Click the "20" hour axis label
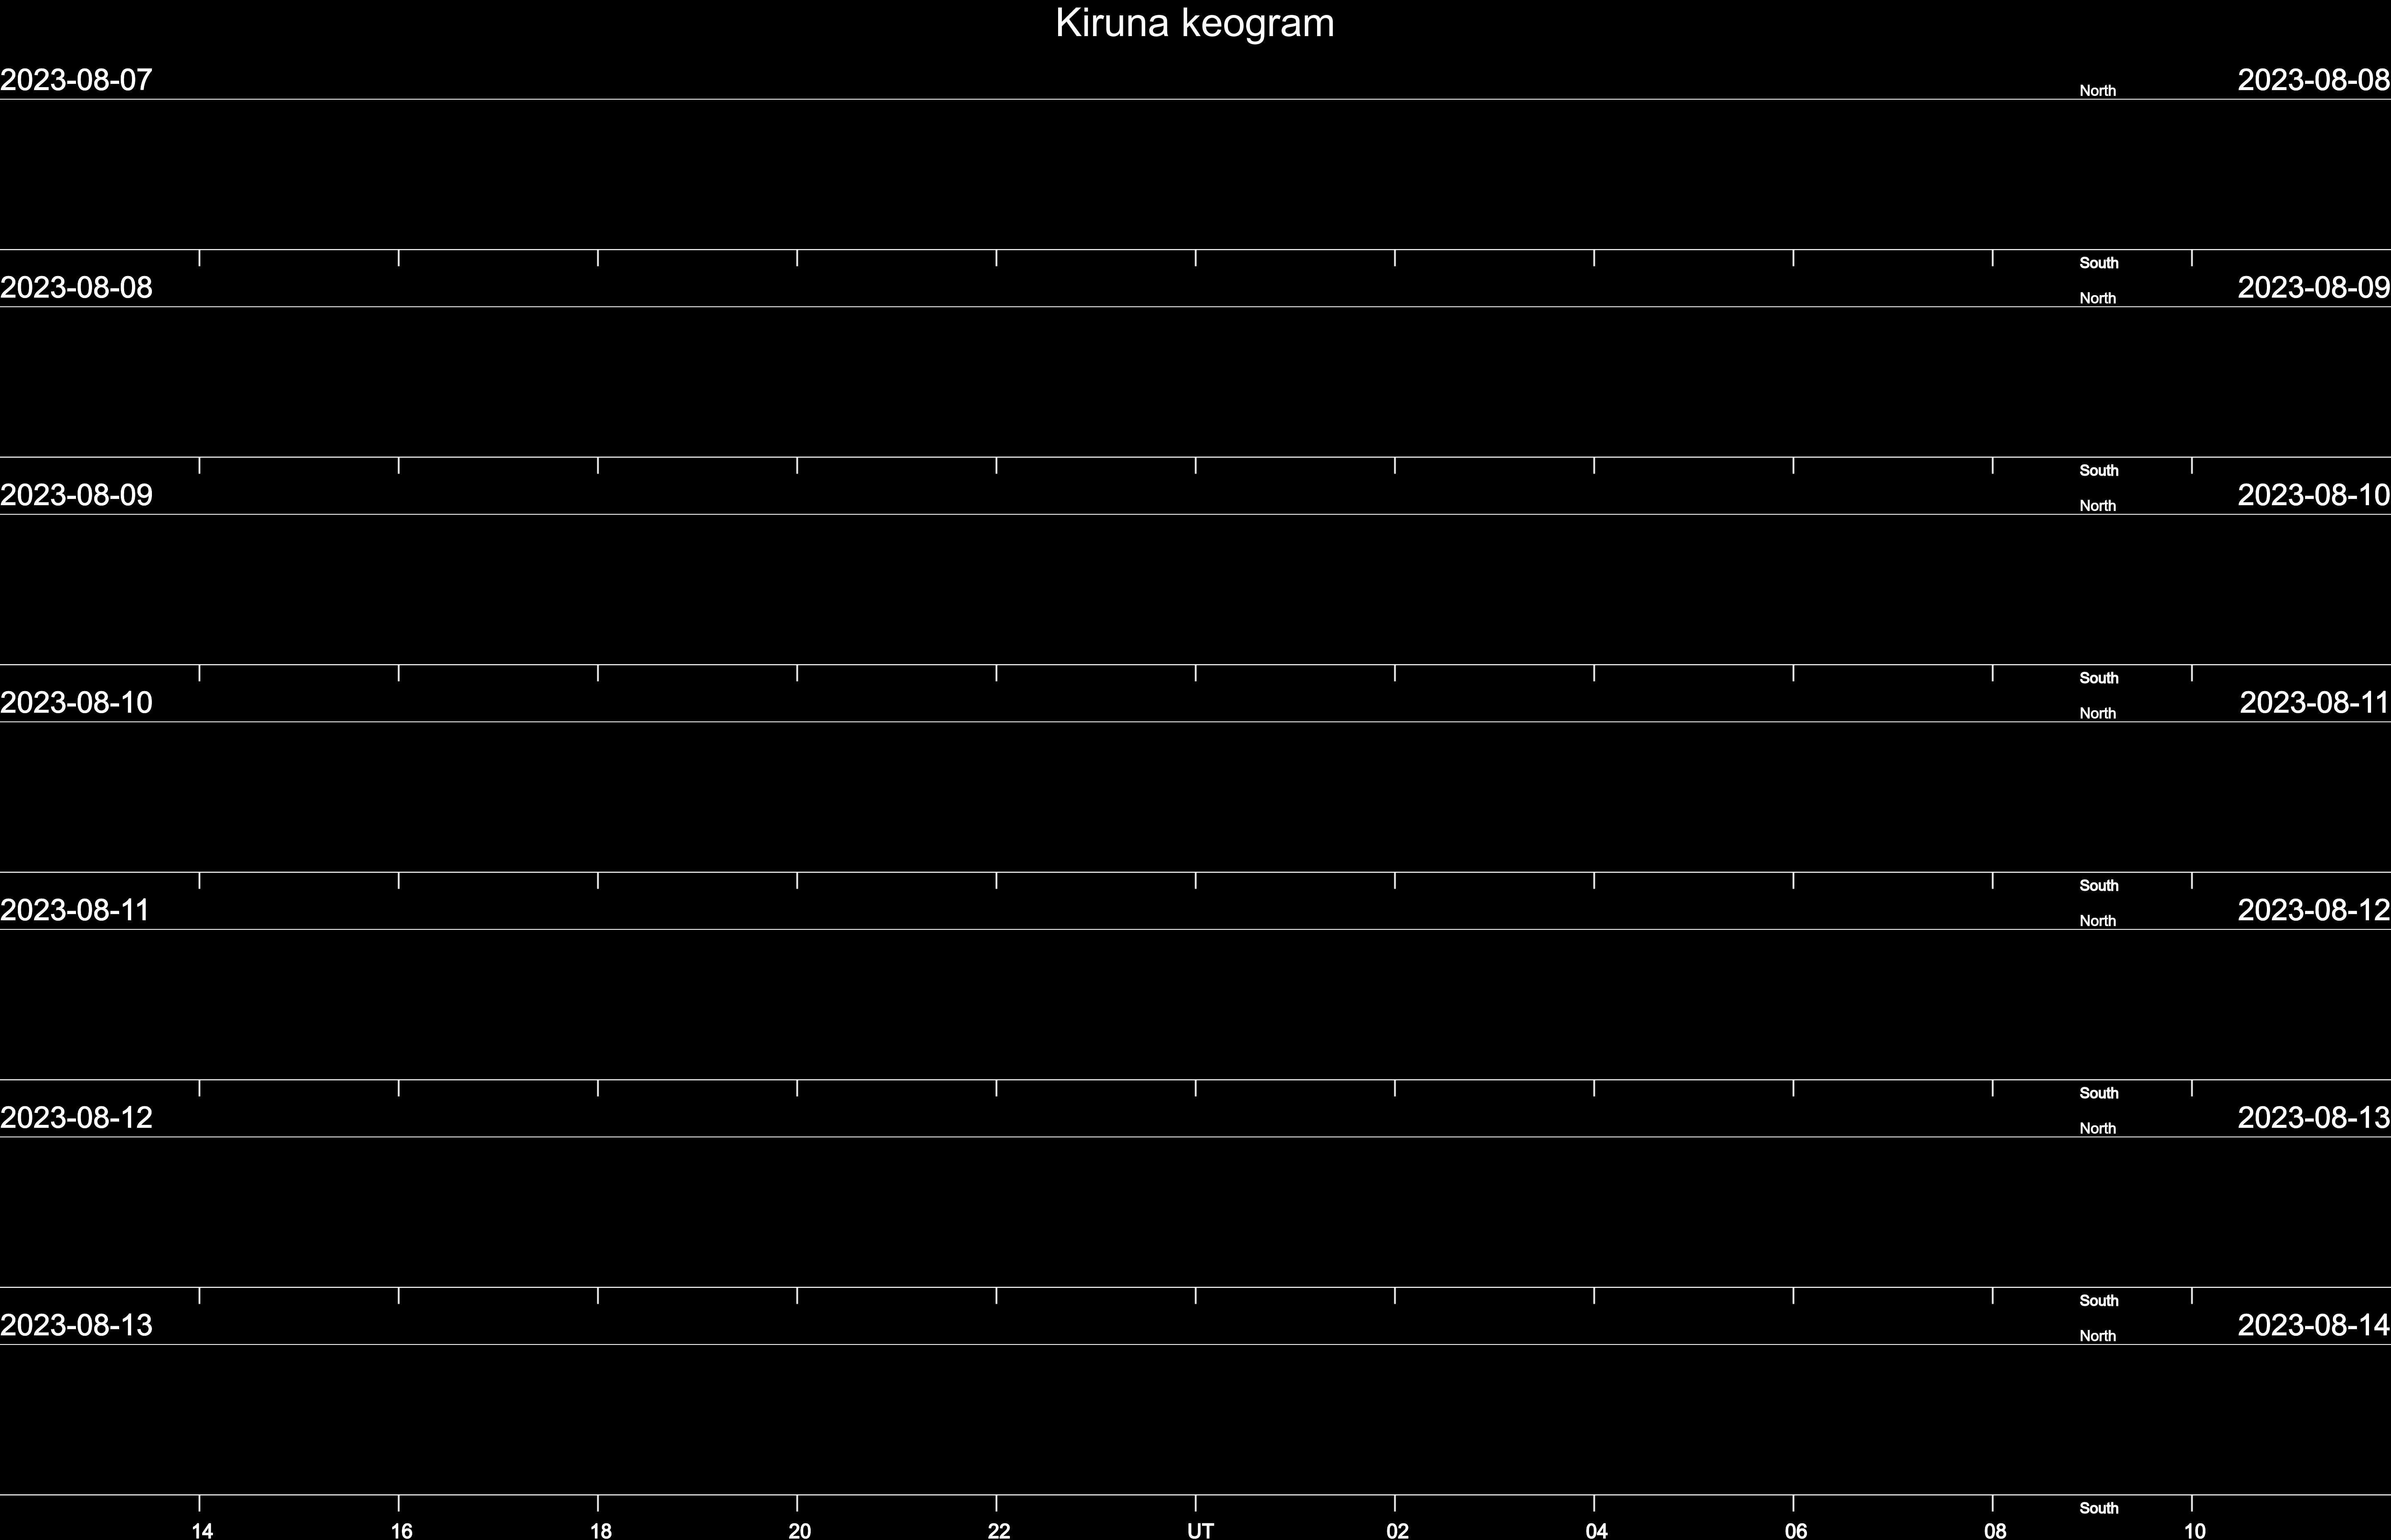This screenshot has width=2391, height=1540. (799, 1530)
